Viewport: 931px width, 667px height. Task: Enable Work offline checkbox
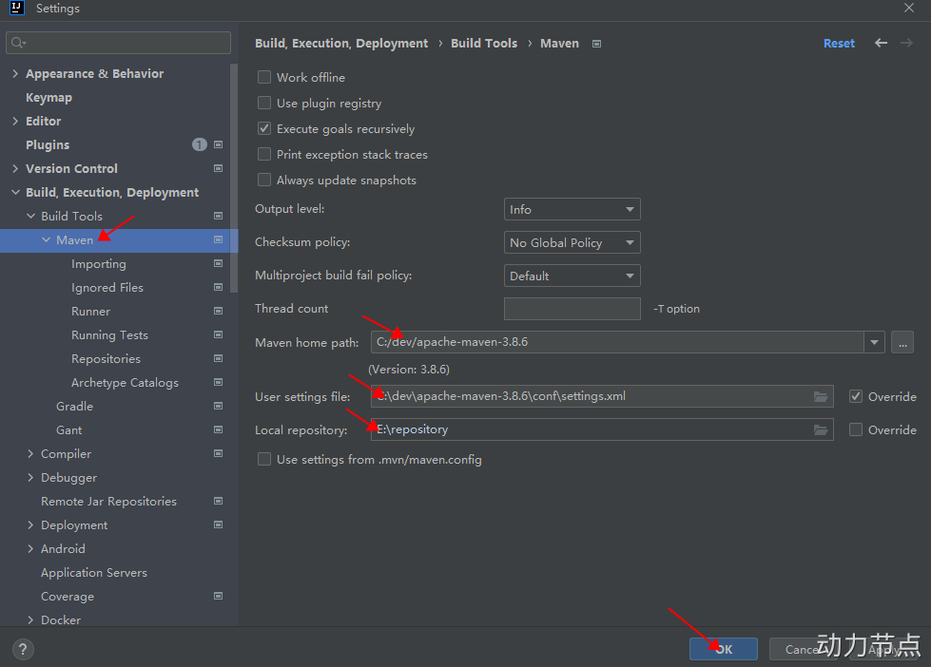(x=264, y=77)
